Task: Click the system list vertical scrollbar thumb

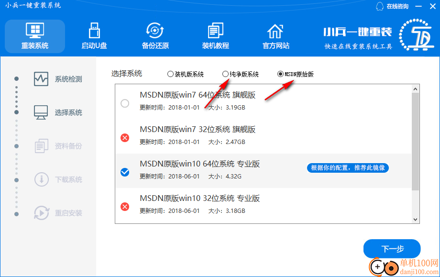Action: click(415, 142)
